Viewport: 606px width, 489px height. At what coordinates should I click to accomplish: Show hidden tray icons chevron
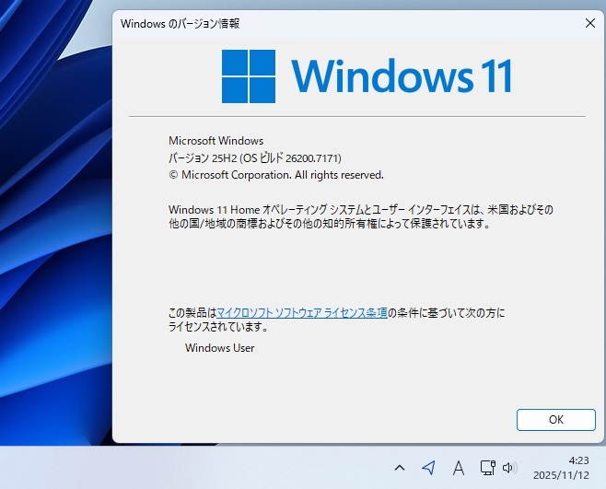[x=400, y=468]
